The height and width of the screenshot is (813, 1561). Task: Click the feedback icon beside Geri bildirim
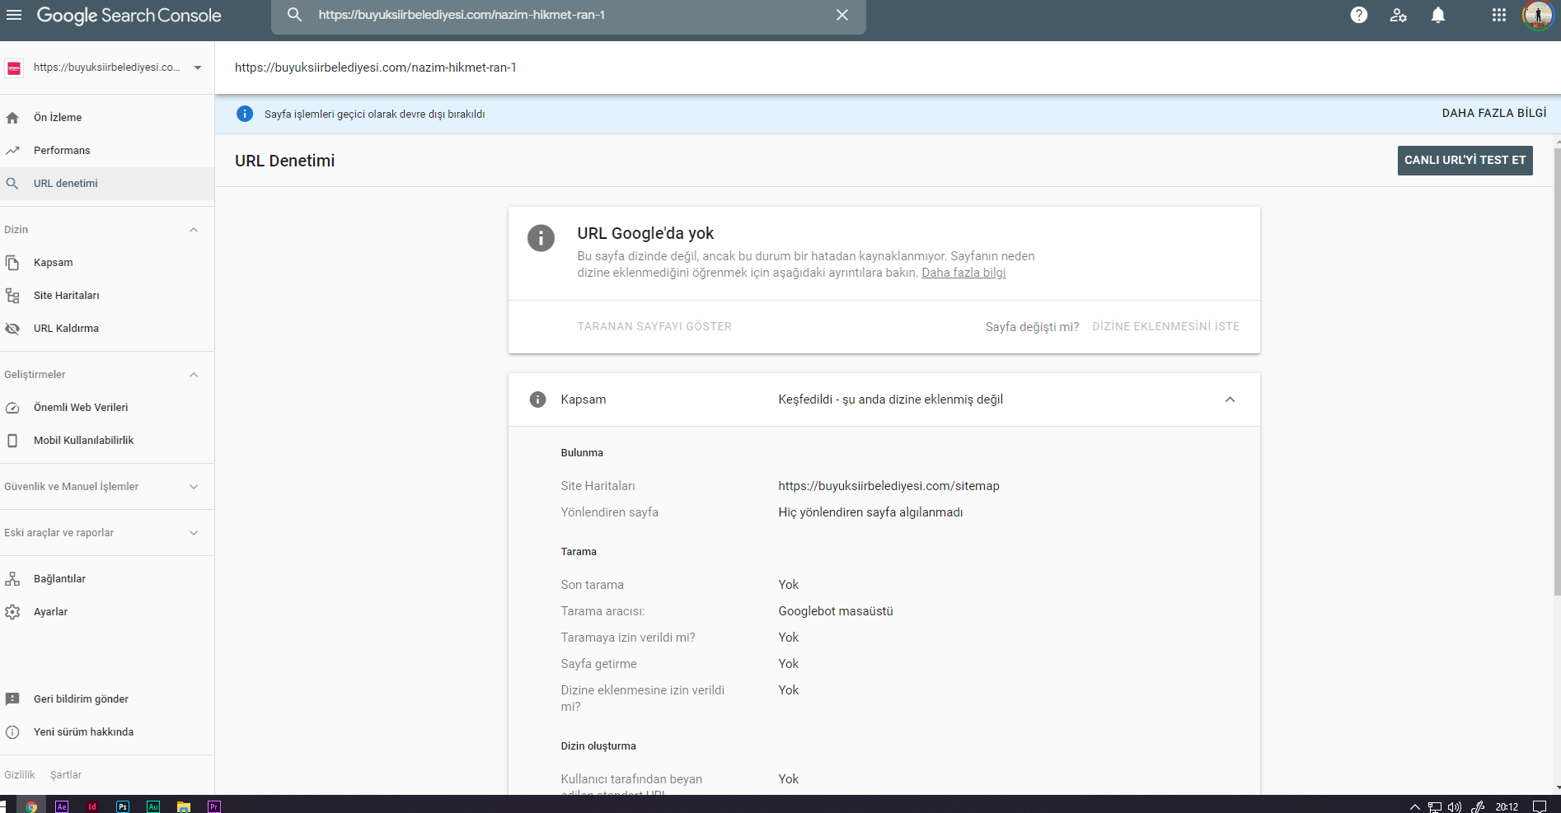tap(12, 699)
